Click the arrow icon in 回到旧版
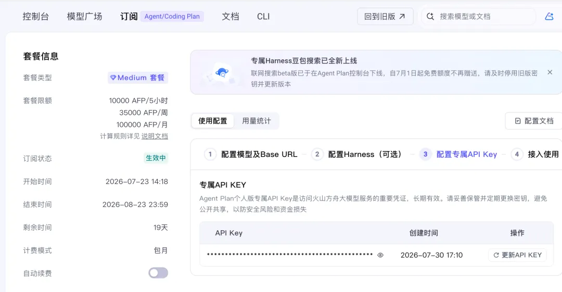Screen dimensions: 562x292 (402, 17)
